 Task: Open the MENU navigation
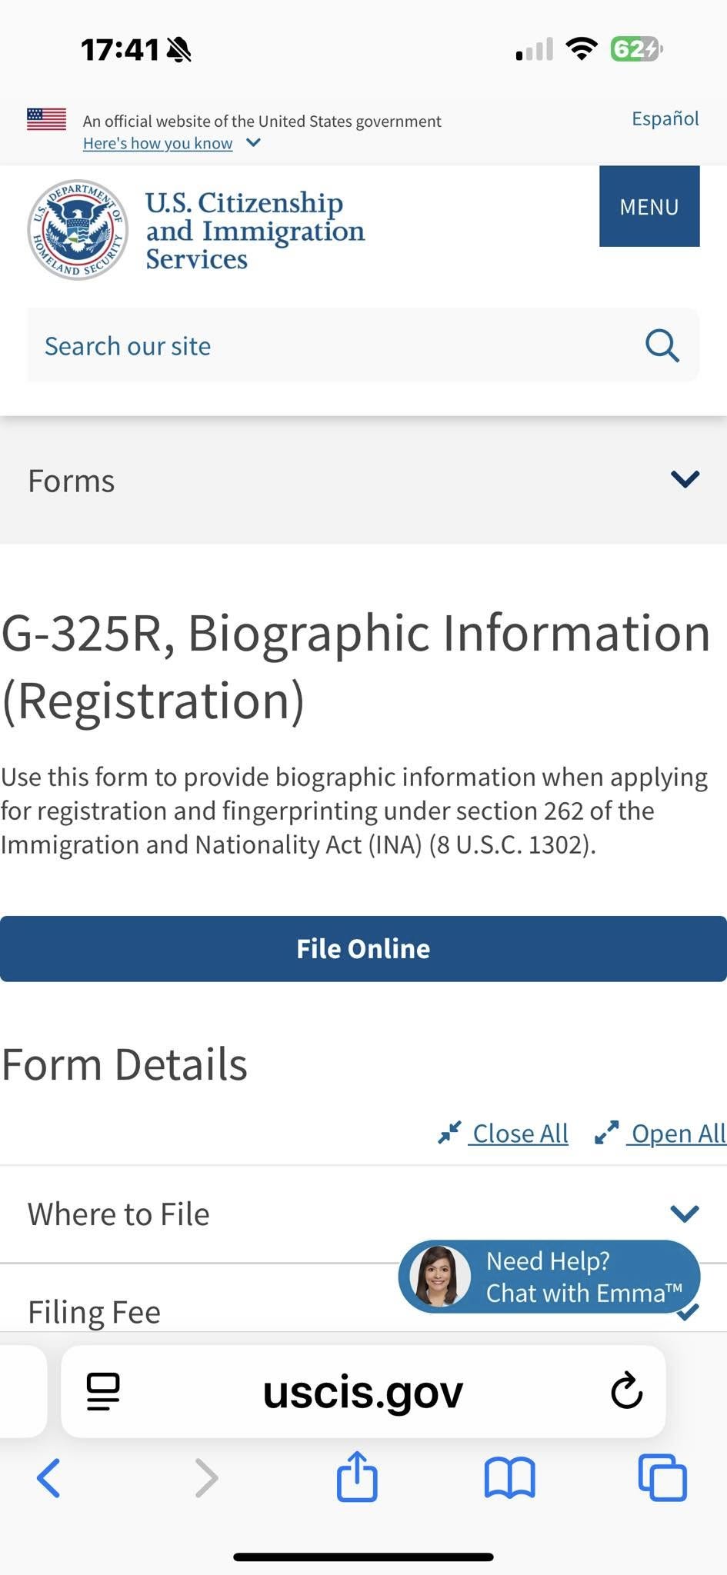(x=649, y=207)
